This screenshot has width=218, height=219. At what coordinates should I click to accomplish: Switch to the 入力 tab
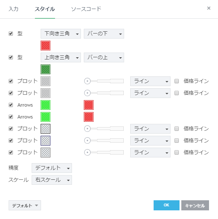tap(14, 9)
